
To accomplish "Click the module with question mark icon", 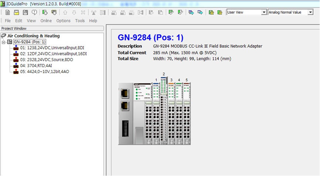I will click(102, 13).
